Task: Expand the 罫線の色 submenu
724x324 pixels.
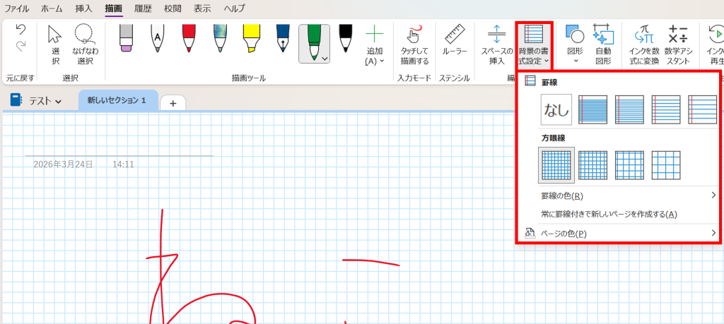Action: tap(622, 196)
